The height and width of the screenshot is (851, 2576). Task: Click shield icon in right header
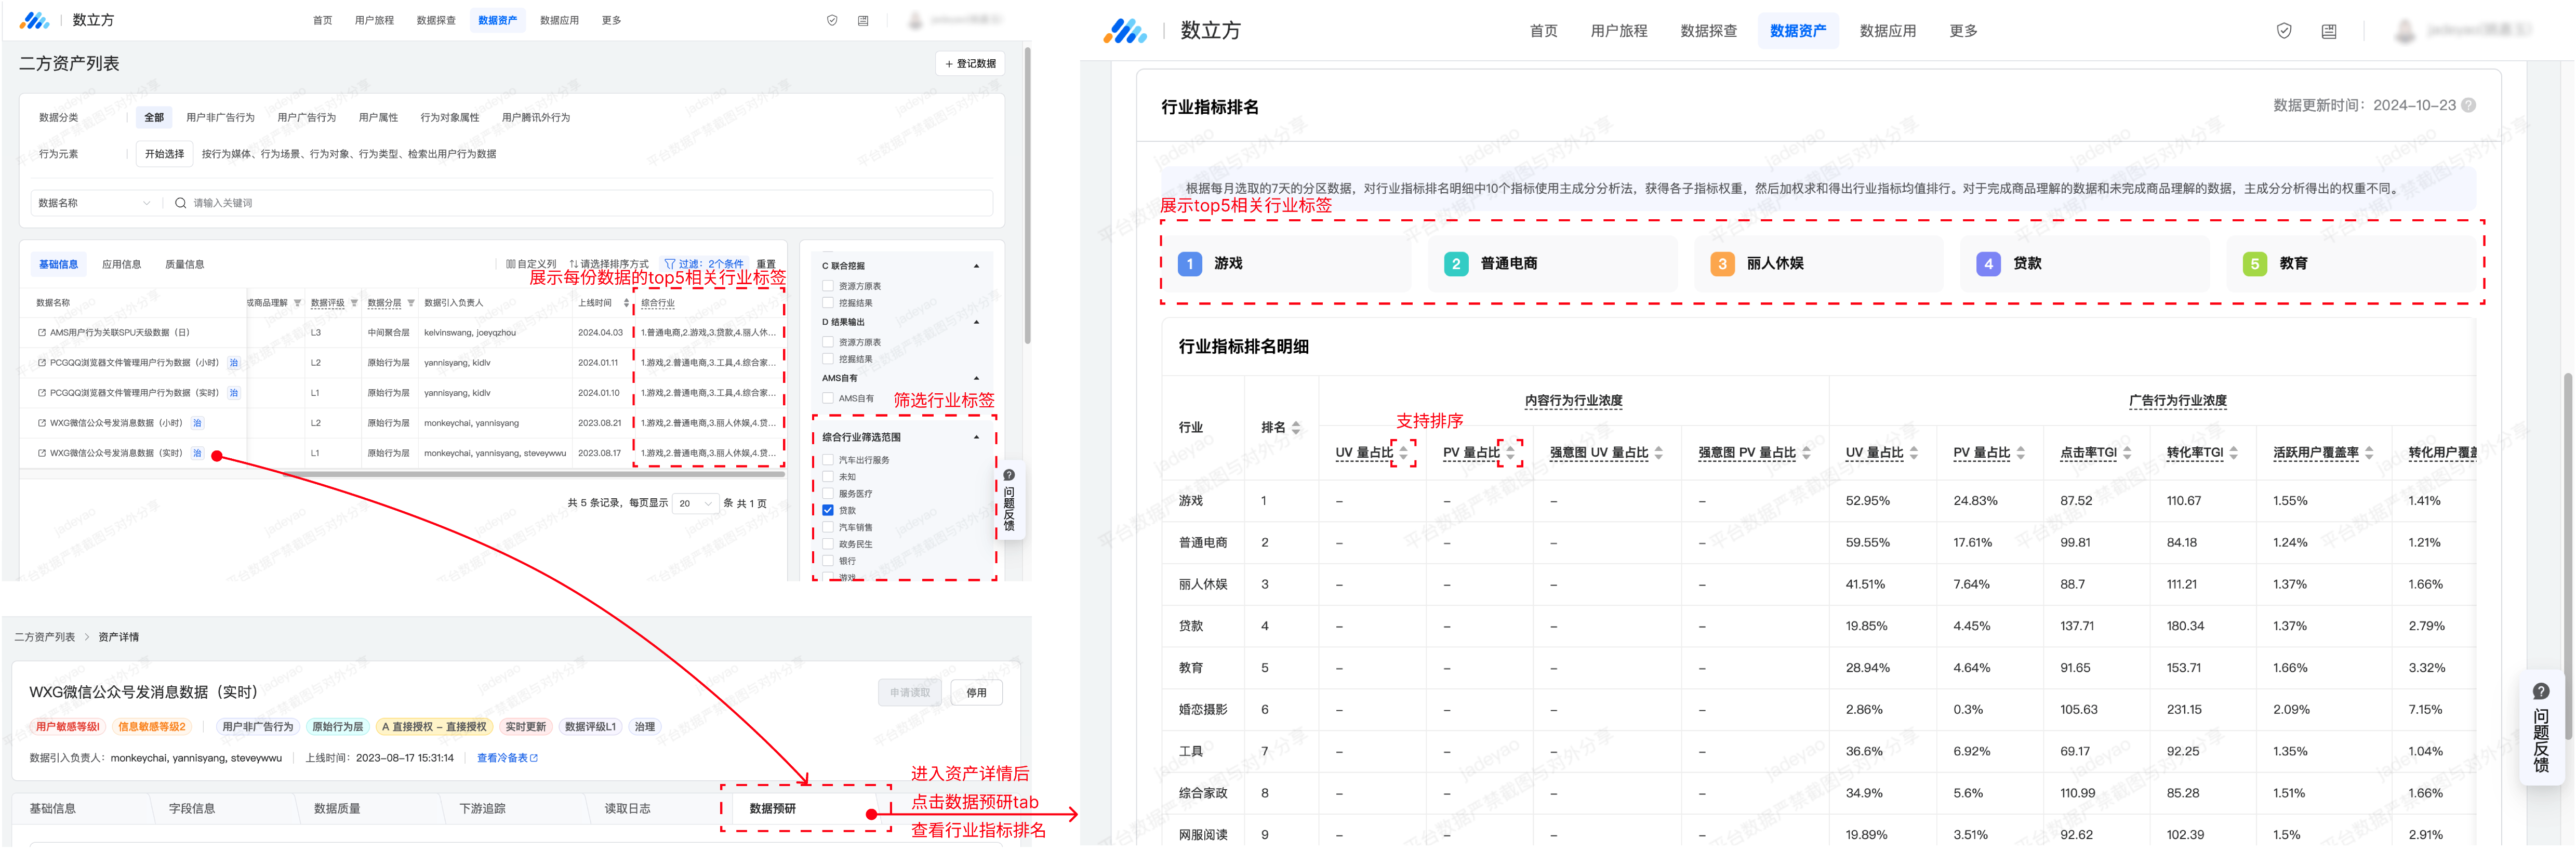tap(2284, 31)
